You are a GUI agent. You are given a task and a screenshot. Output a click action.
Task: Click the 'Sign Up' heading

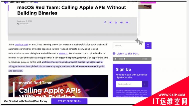(123, 69)
